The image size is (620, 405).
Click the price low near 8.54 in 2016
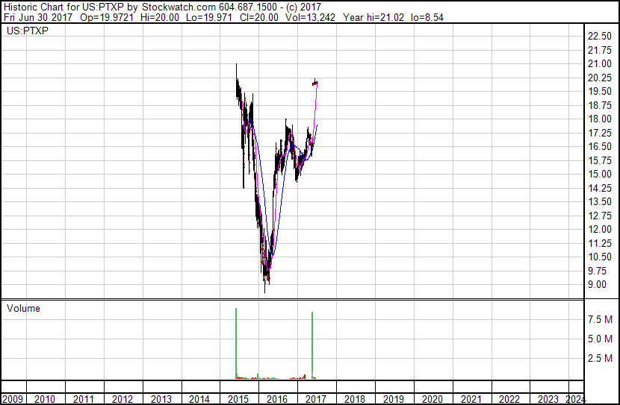[x=265, y=288]
